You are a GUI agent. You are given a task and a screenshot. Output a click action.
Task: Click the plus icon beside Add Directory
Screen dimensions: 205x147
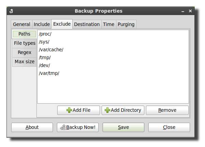click(107, 110)
